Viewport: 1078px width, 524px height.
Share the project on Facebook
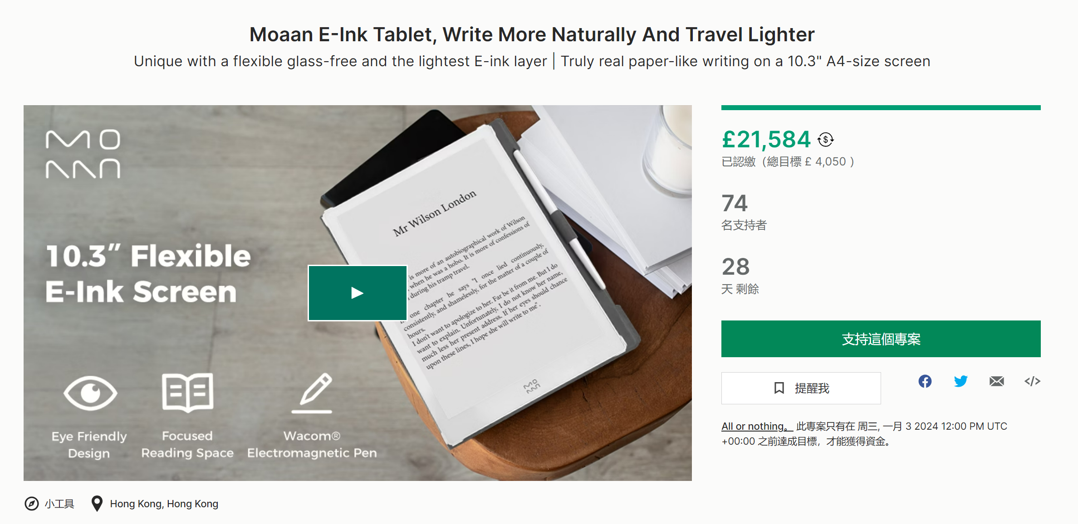(925, 381)
